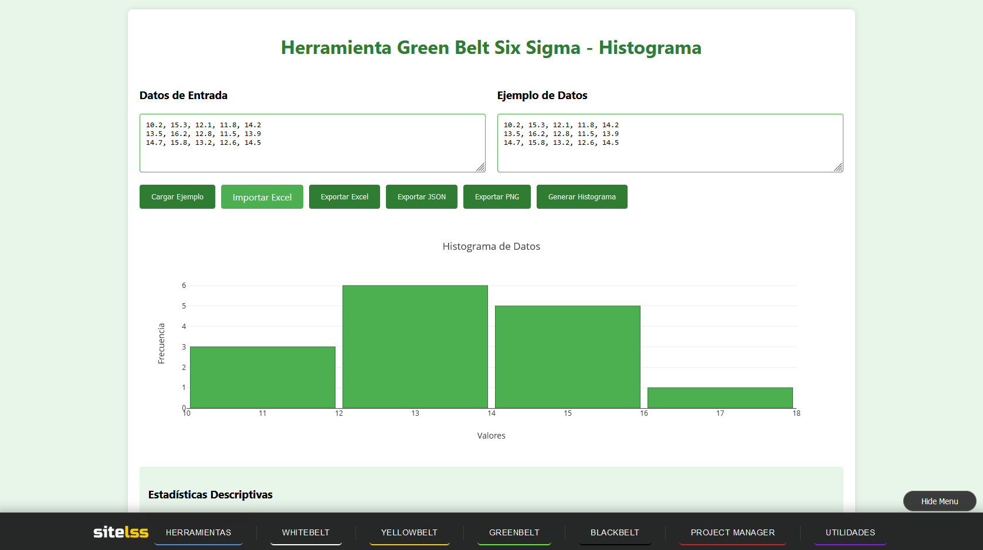
Task: Open the GREENBELT menu item
Action: [514, 532]
